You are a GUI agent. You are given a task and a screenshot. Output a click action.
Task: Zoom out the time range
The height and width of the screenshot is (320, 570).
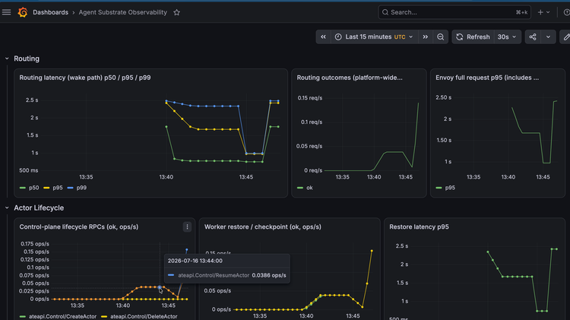[441, 36]
